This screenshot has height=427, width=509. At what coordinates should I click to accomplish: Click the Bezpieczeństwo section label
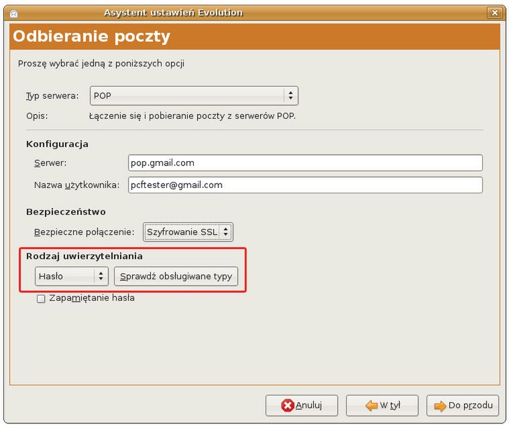pos(66,212)
